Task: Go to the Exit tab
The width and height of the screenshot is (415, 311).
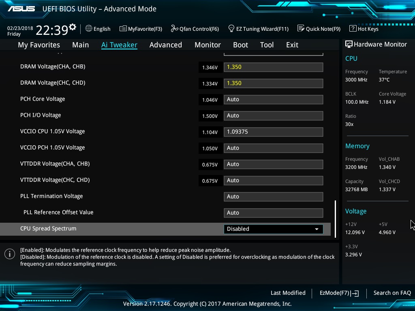Action: click(292, 45)
